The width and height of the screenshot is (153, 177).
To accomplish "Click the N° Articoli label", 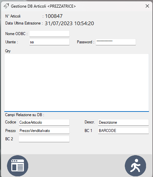I will [13, 16].
